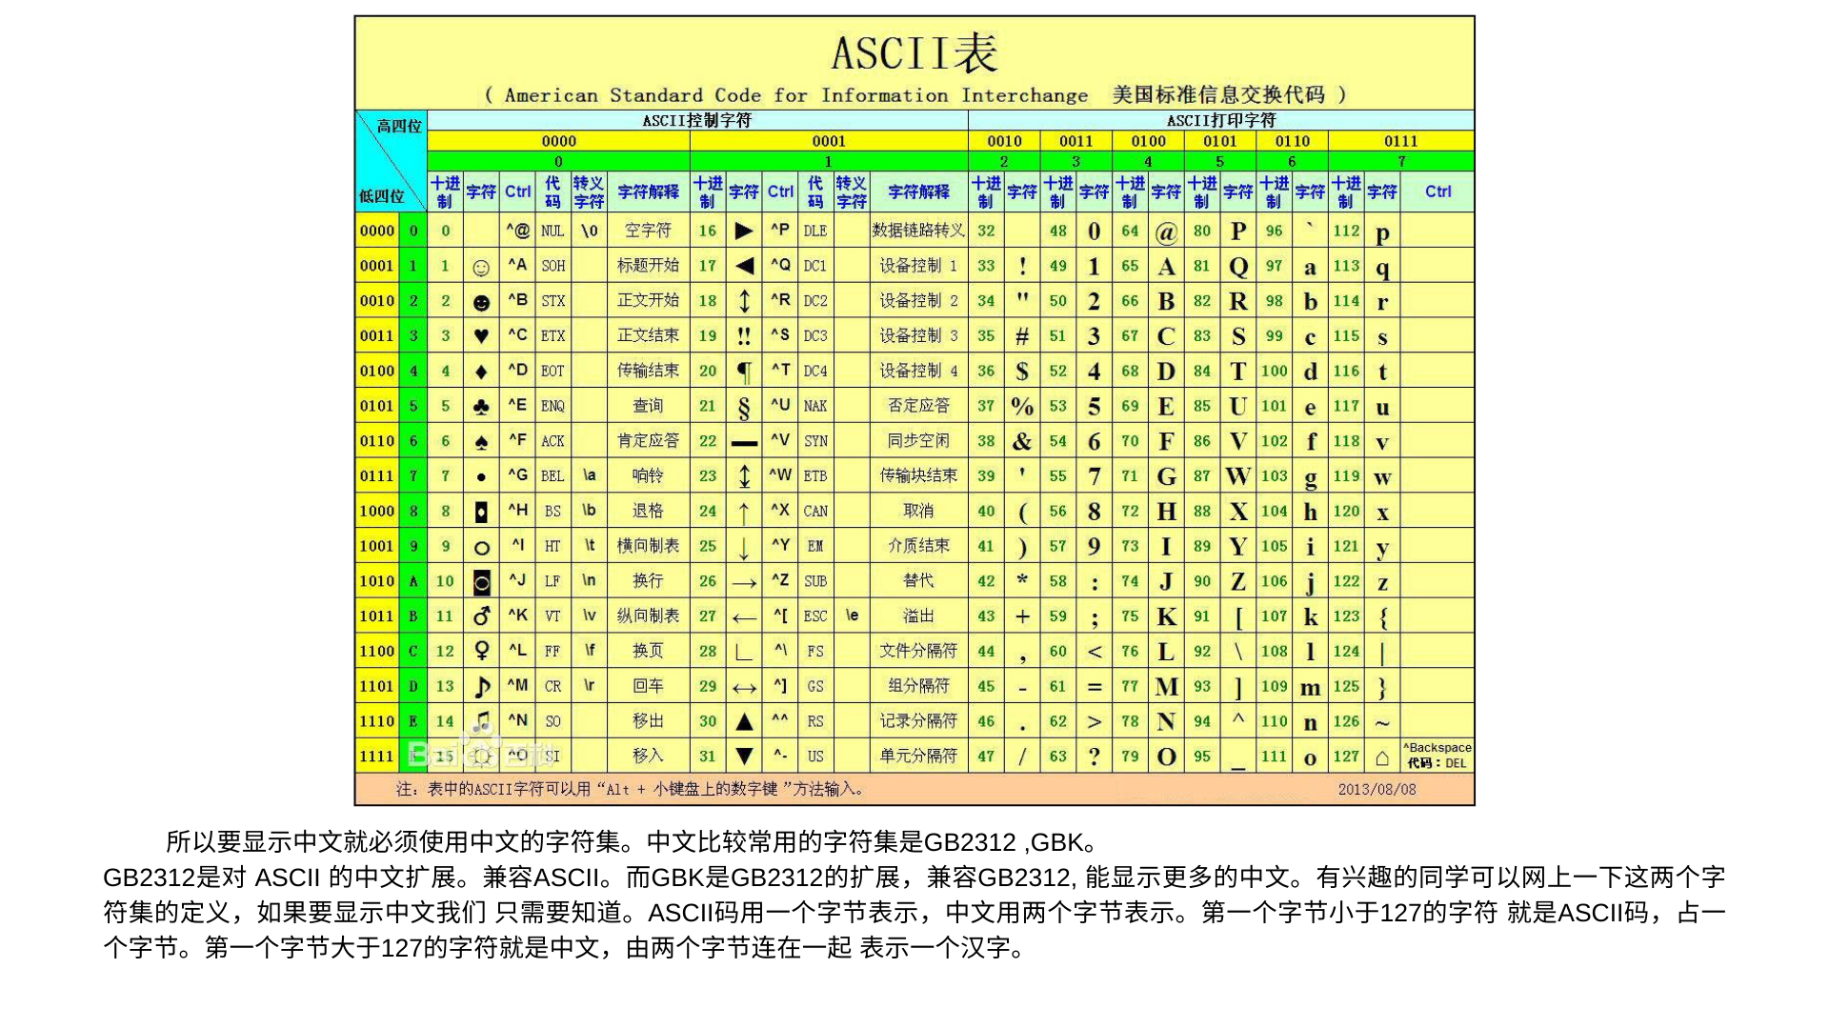Click the paragraph line starting "所以要显示中文"
Viewport: 1829px width, 1029px height.
point(635,842)
